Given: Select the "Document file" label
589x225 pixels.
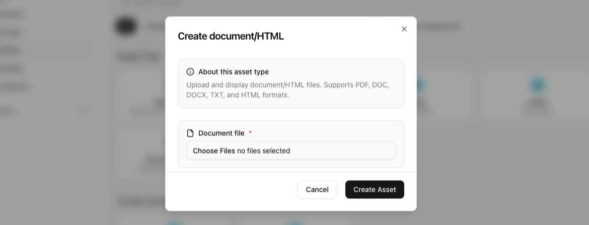Looking at the screenshot, I should tap(221, 133).
